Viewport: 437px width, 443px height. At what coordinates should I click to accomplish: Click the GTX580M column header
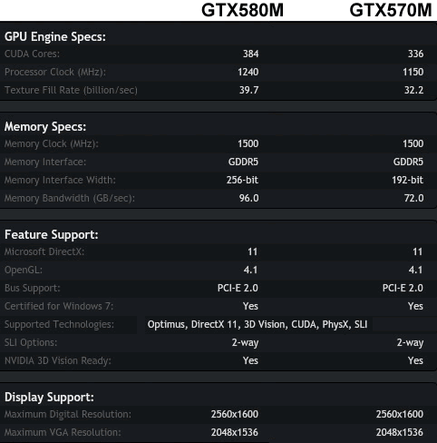[242, 10]
